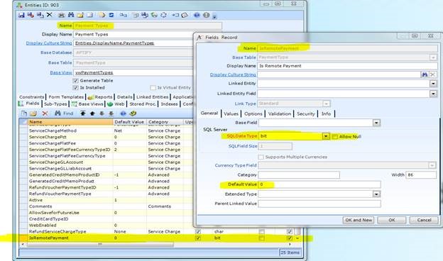Toggle the Generate Table checkbox

75,81
